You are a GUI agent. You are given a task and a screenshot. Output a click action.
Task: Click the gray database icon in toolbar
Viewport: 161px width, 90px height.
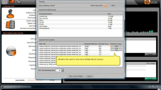(5, 2)
